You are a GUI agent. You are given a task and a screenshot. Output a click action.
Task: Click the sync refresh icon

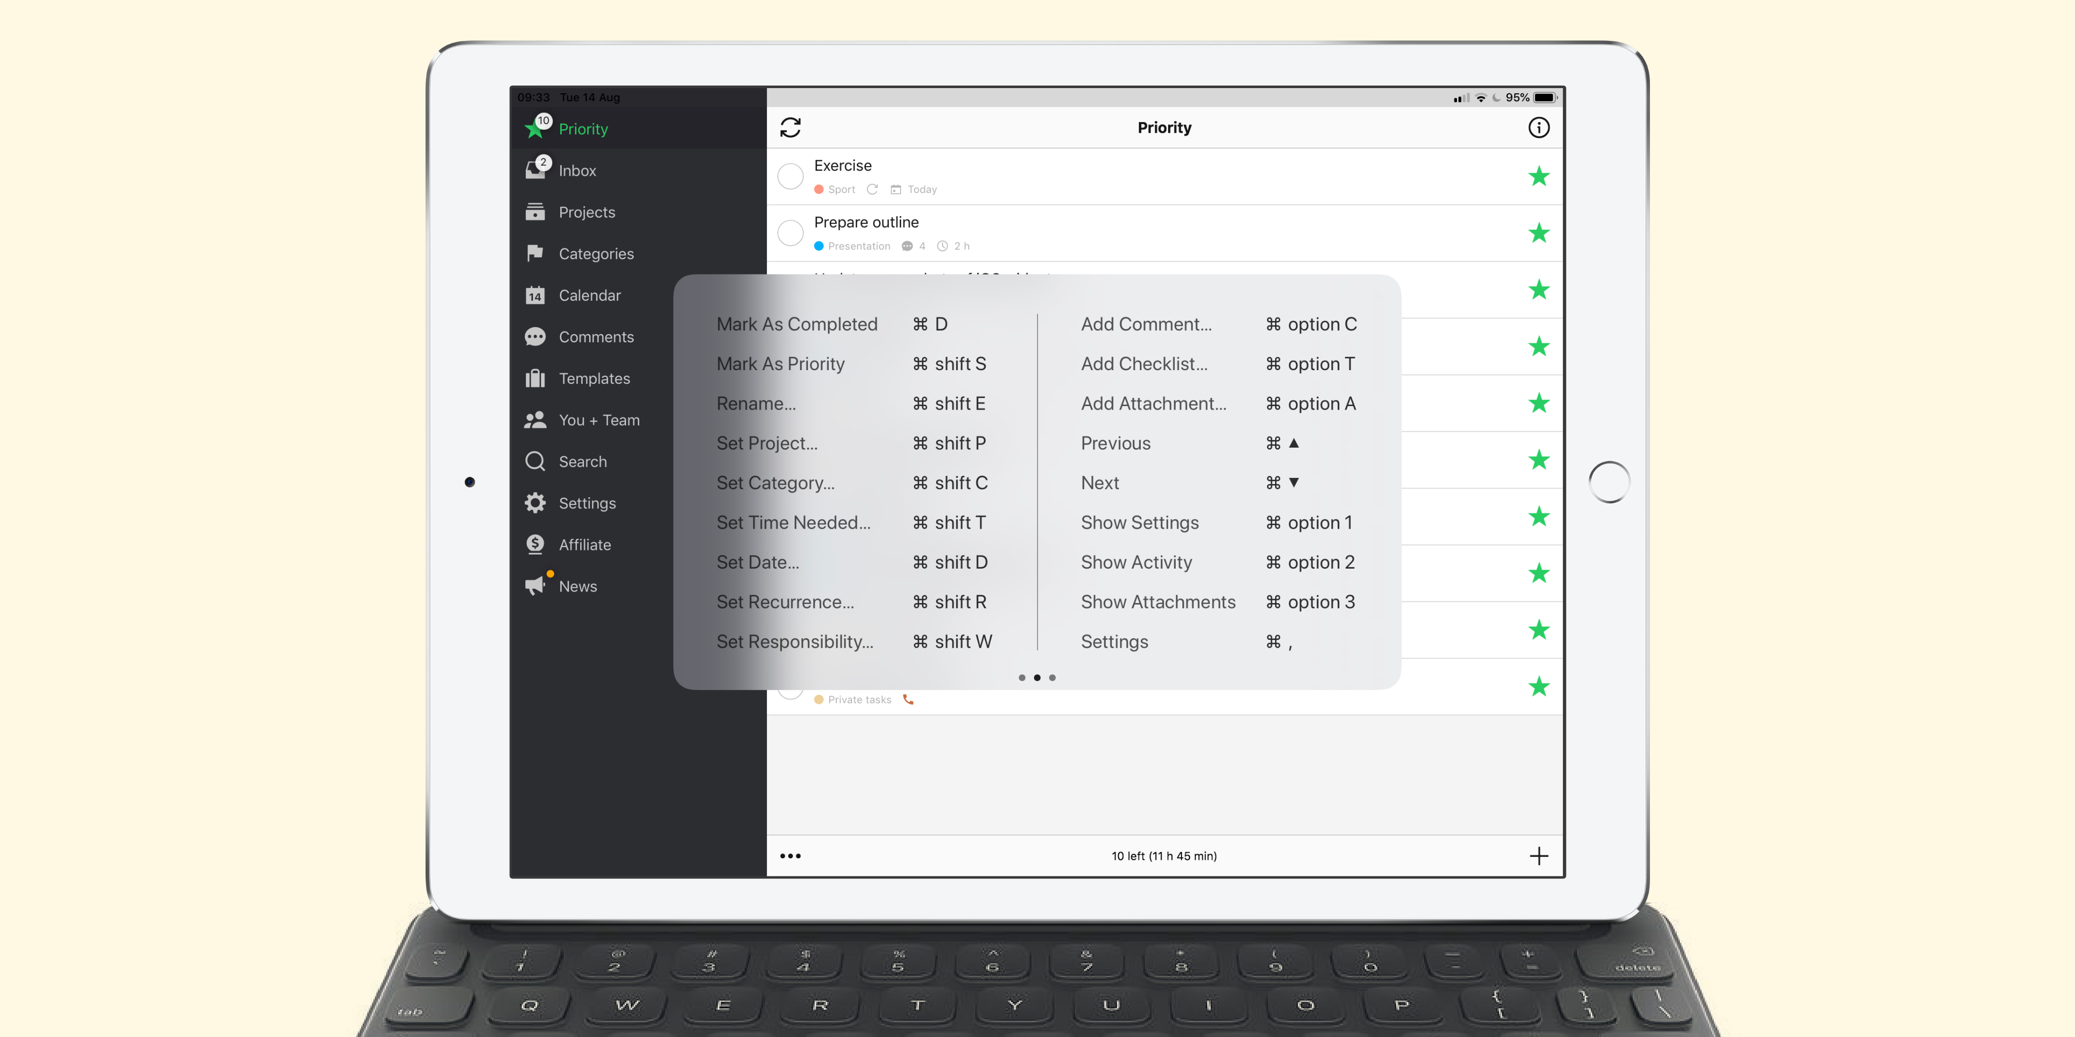(x=790, y=127)
